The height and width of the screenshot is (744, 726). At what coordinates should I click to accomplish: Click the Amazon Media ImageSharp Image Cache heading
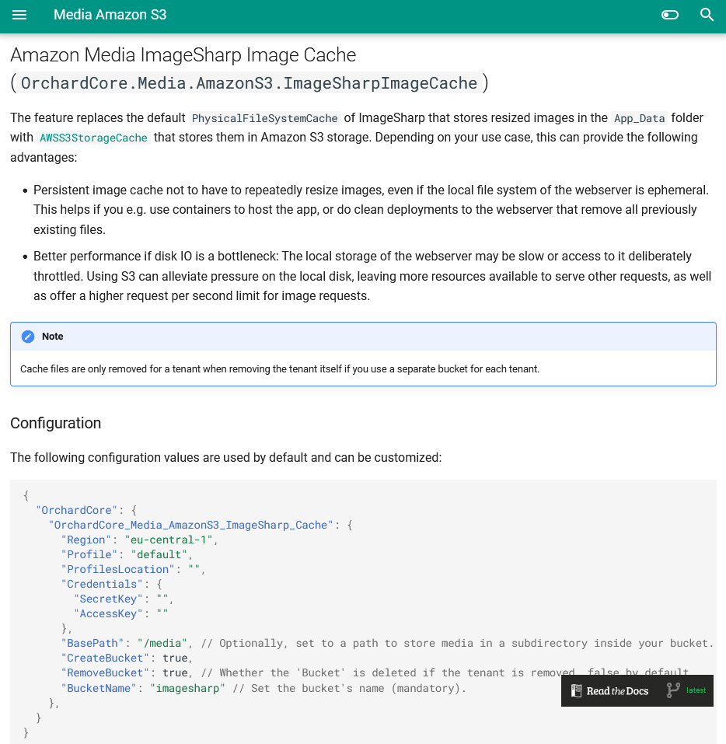pos(183,55)
